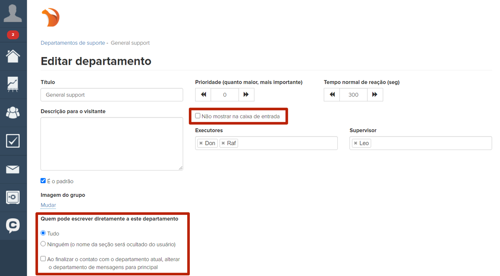Screen dimensions: 500x276
Task: Open the user profile avatar icon
Action: (13, 13)
